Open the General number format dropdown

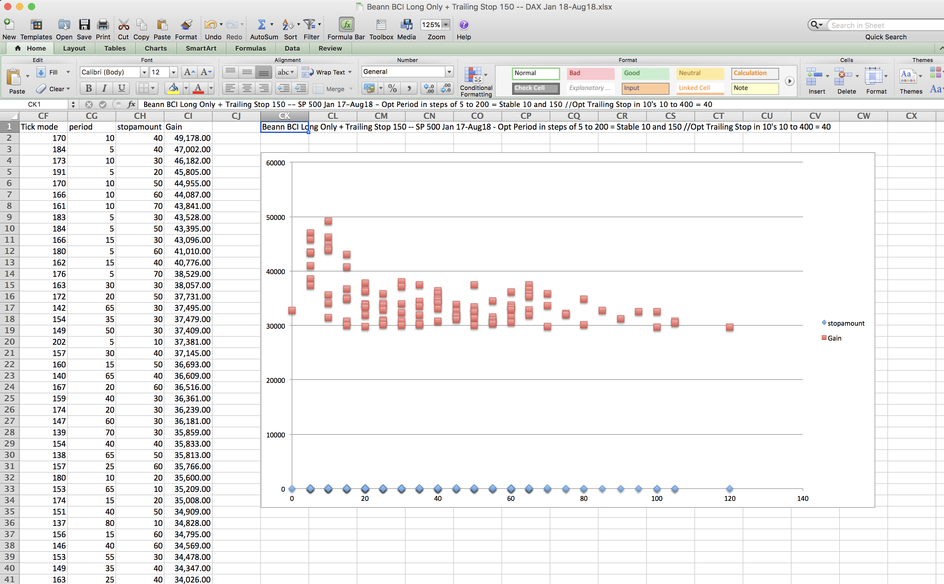click(x=449, y=72)
